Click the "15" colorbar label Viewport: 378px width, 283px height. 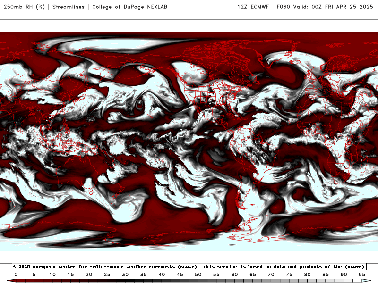coord(70,275)
